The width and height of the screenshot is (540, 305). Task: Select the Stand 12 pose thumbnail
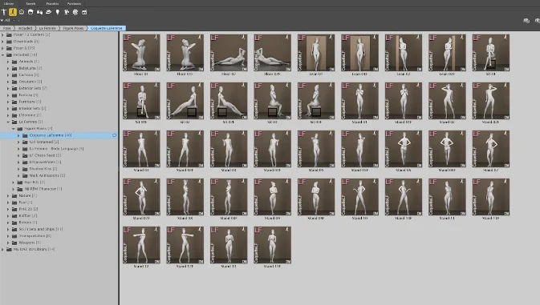click(141, 245)
